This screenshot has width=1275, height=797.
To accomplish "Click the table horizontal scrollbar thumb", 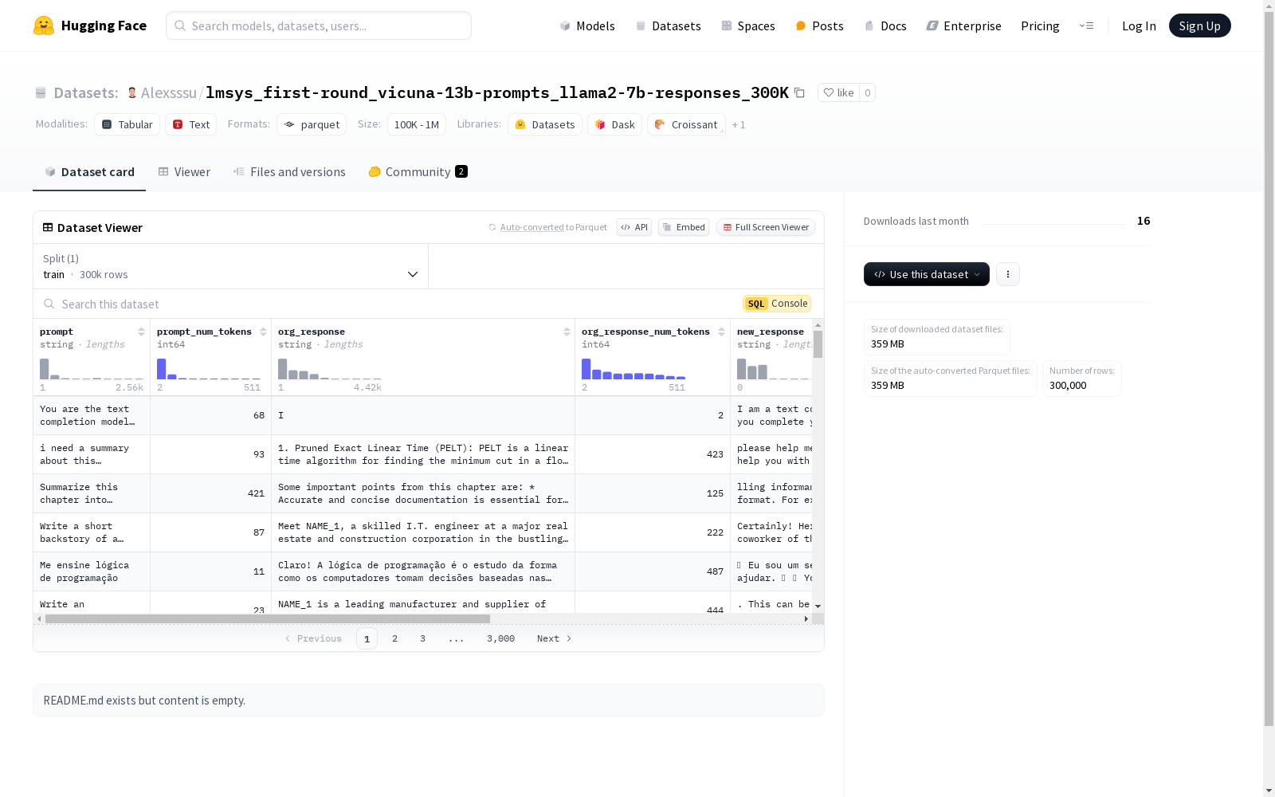I will tap(268, 618).
